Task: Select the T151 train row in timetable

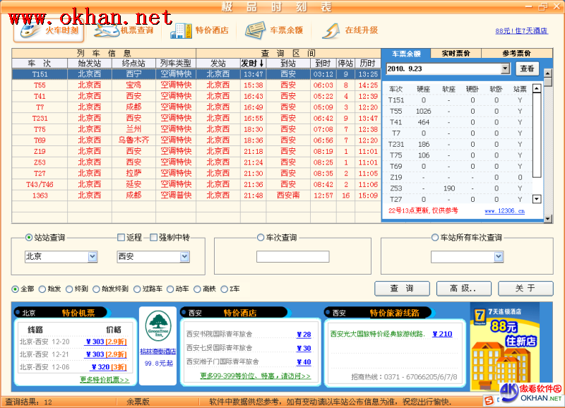Action: point(196,74)
